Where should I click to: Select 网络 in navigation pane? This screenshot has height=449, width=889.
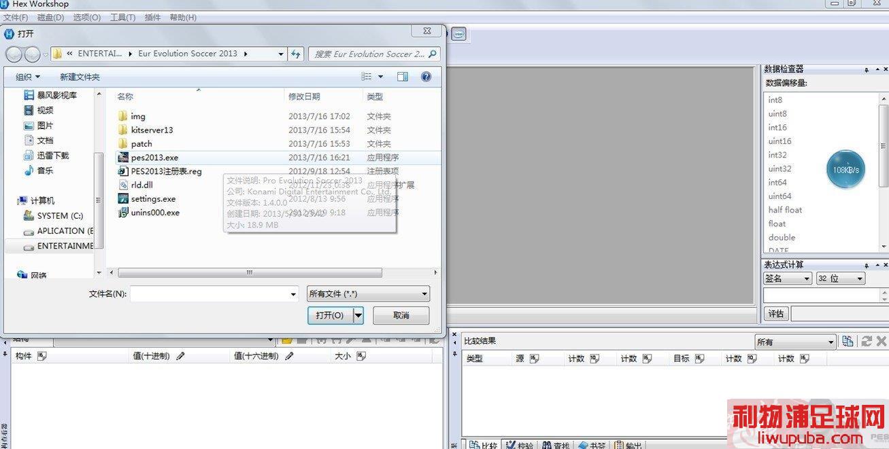(39, 275)
